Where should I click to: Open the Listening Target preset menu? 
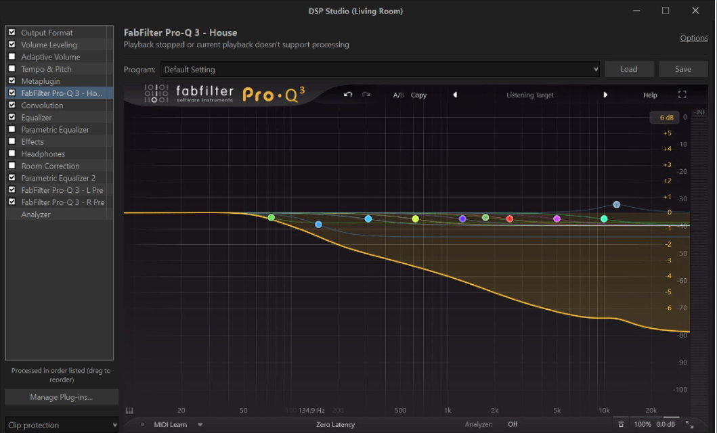[x=530, y=95]
